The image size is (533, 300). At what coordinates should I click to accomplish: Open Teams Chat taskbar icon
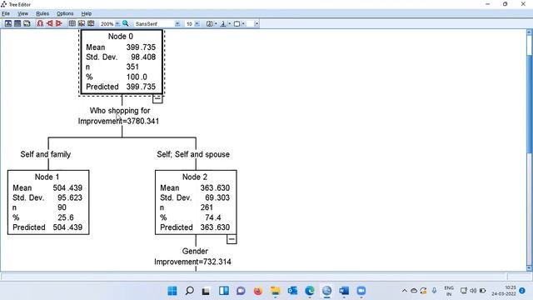pos(241,291)
